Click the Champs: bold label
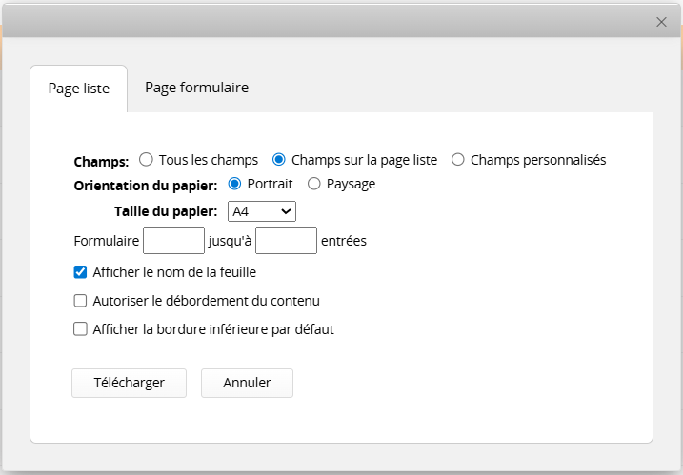 coord(101,161)
